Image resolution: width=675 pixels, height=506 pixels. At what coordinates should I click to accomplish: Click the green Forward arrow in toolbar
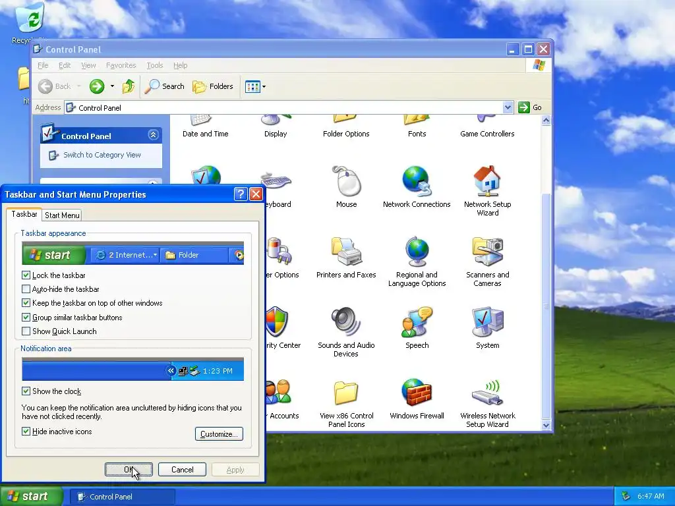(x=97, y=86)
